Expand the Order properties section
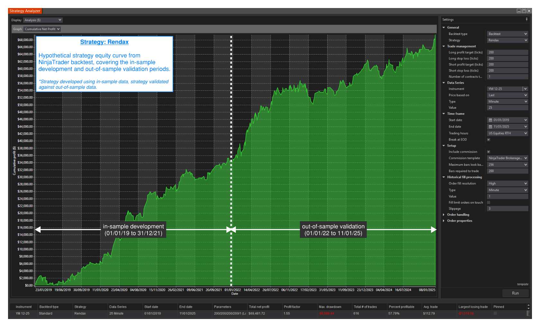Screen dimensions: 540x327 444,221
